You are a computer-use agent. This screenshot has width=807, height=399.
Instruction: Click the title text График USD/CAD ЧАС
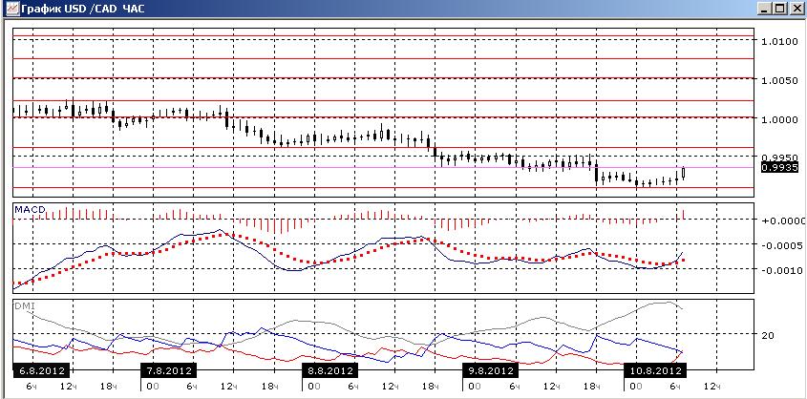pyautogui.click(x=82, y=9)
